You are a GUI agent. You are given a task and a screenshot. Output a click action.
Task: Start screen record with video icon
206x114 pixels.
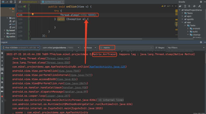(x=2, y=92)
